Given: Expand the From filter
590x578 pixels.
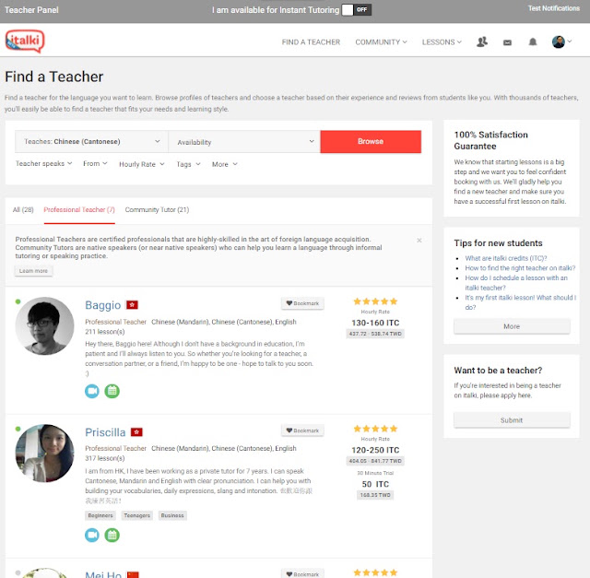Looking at the screenshot, I should 95,164.
